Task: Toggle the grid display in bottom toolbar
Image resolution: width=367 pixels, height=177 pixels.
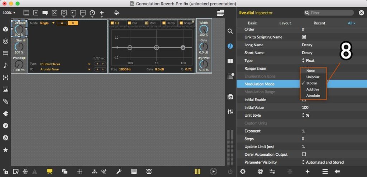Action: coord(80,171)
